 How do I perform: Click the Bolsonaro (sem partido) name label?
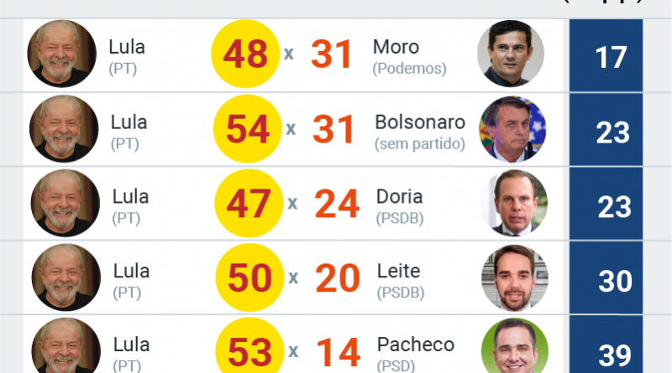[x=419, y=132]
